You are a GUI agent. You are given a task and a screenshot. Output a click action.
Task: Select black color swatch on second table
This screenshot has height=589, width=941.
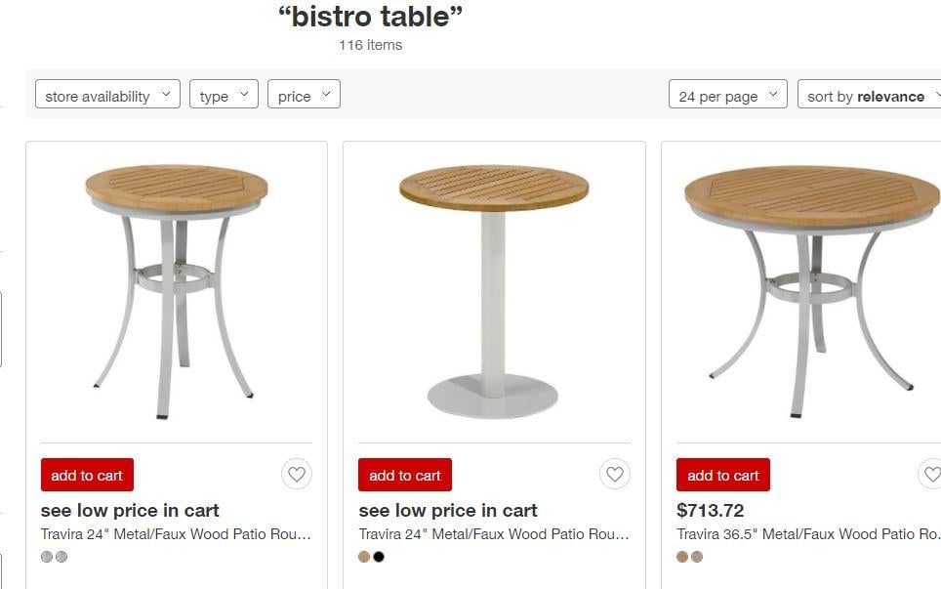click(x=379, y=557)
